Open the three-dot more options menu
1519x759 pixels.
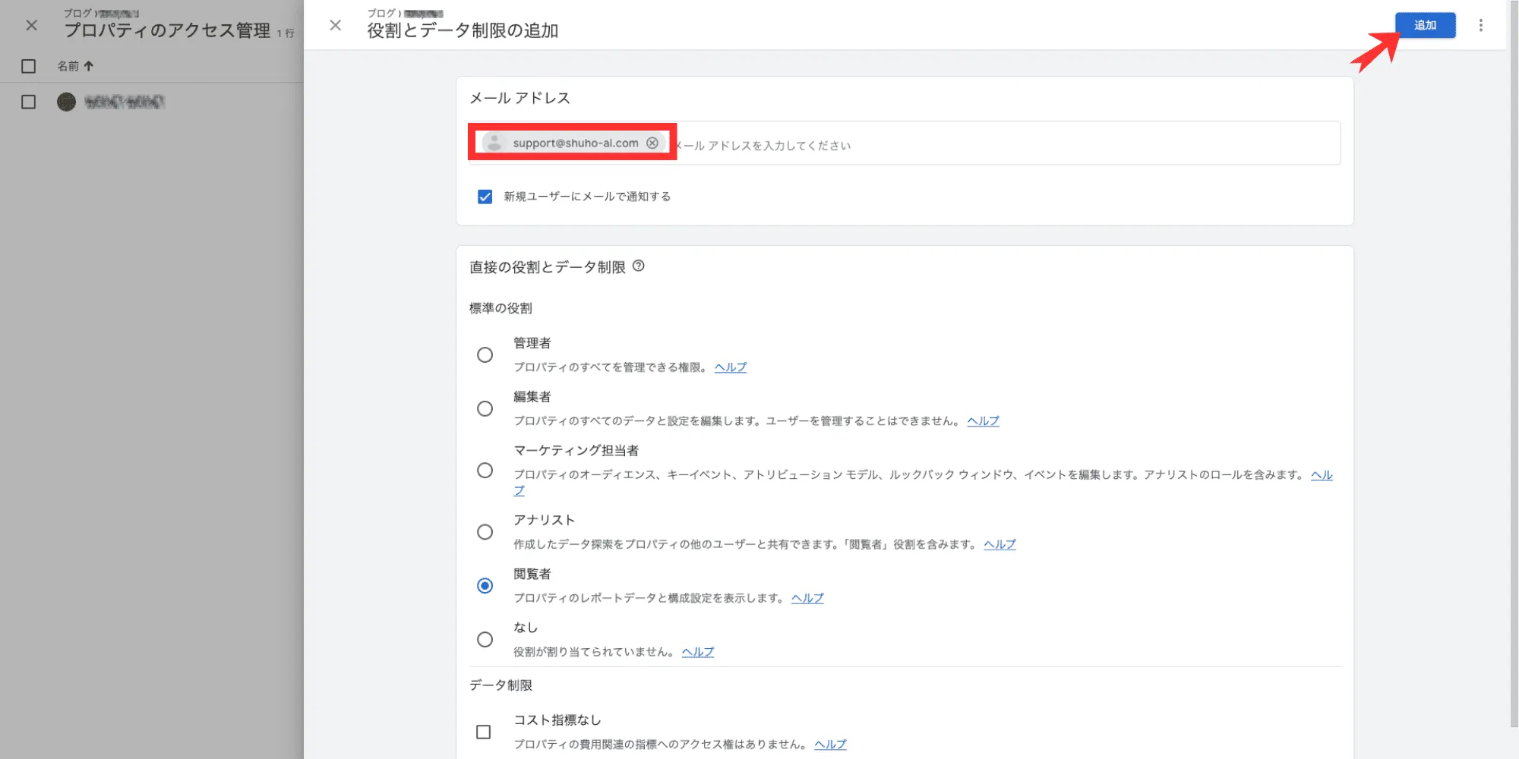[x=1480, y=25]
